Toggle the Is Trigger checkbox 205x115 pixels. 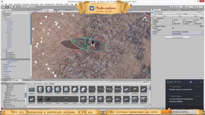(x=173, y=30)
